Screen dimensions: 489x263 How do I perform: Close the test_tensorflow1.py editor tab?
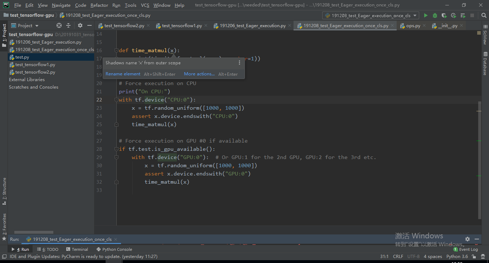tap(206, 26)
